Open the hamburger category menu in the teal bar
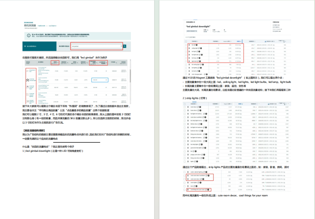The height and width of the screenshot is (219, 315). click(25, 46)
